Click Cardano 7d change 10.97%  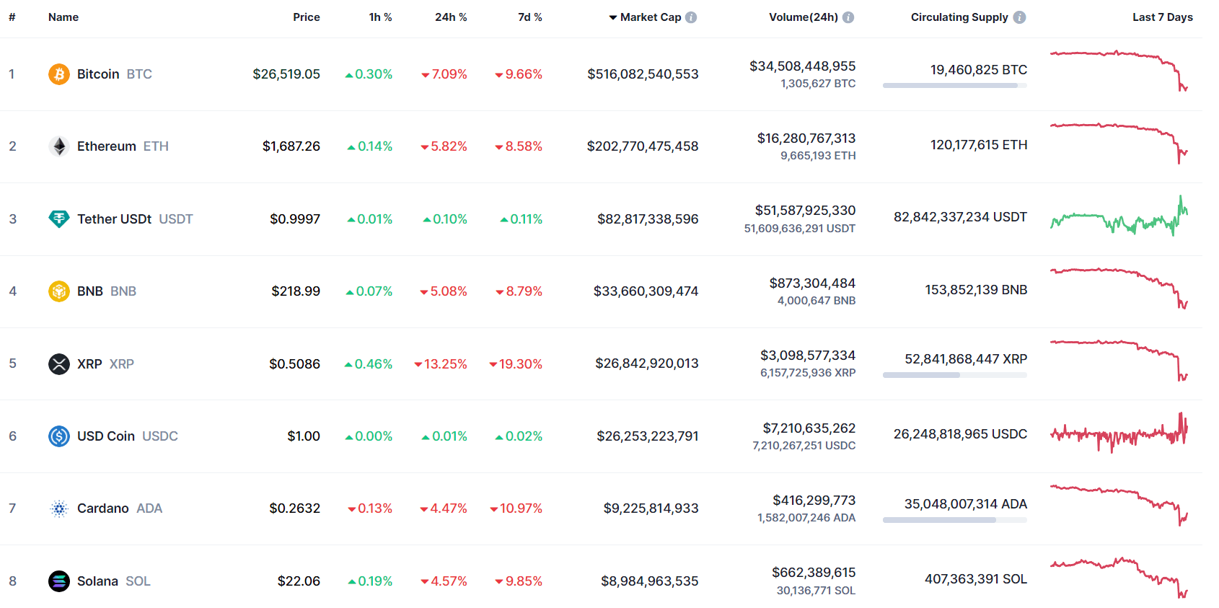tap(516, 508)
